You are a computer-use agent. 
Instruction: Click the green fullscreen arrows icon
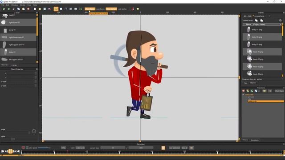[81, 9]
